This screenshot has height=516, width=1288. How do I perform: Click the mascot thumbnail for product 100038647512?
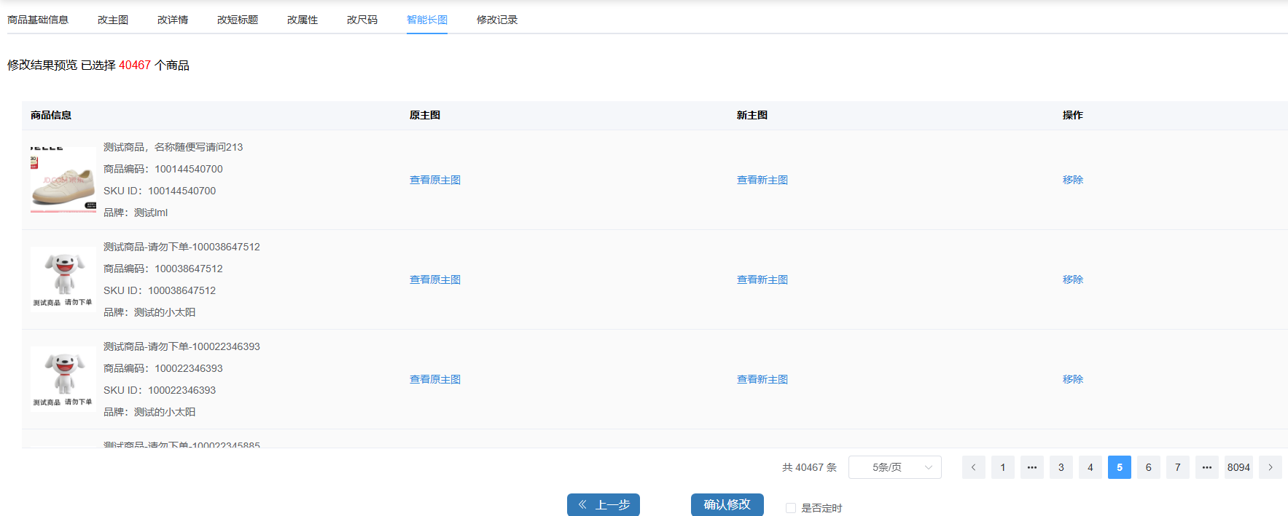tap(63, 279)
